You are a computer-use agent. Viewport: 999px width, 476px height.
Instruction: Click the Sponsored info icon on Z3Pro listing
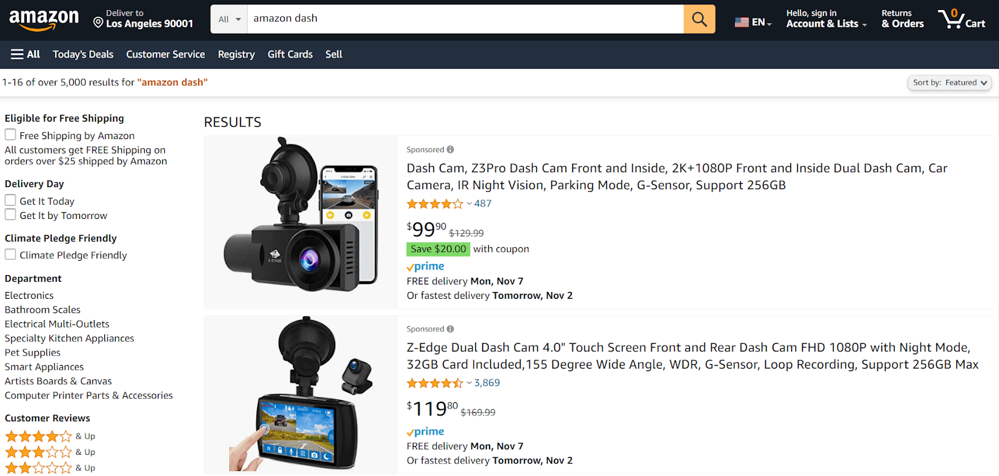click(450, 150)
